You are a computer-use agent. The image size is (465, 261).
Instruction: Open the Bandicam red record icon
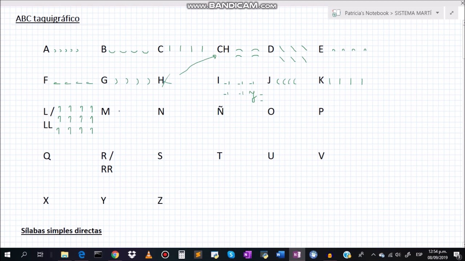tap(165, 255)
